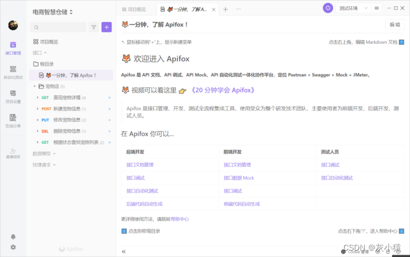This screenshot has width=410, height=257.
Task: Click the 编辑 edit button
Action: tap(394, 25)
